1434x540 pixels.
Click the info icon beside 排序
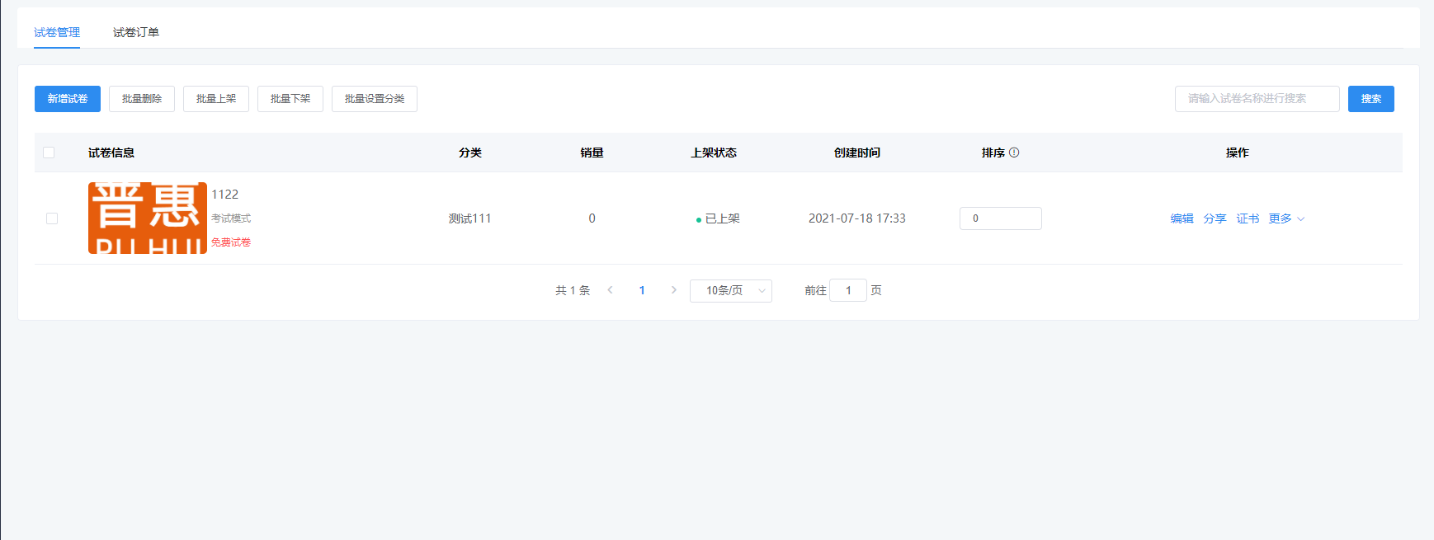click(x=1014, y=153)
